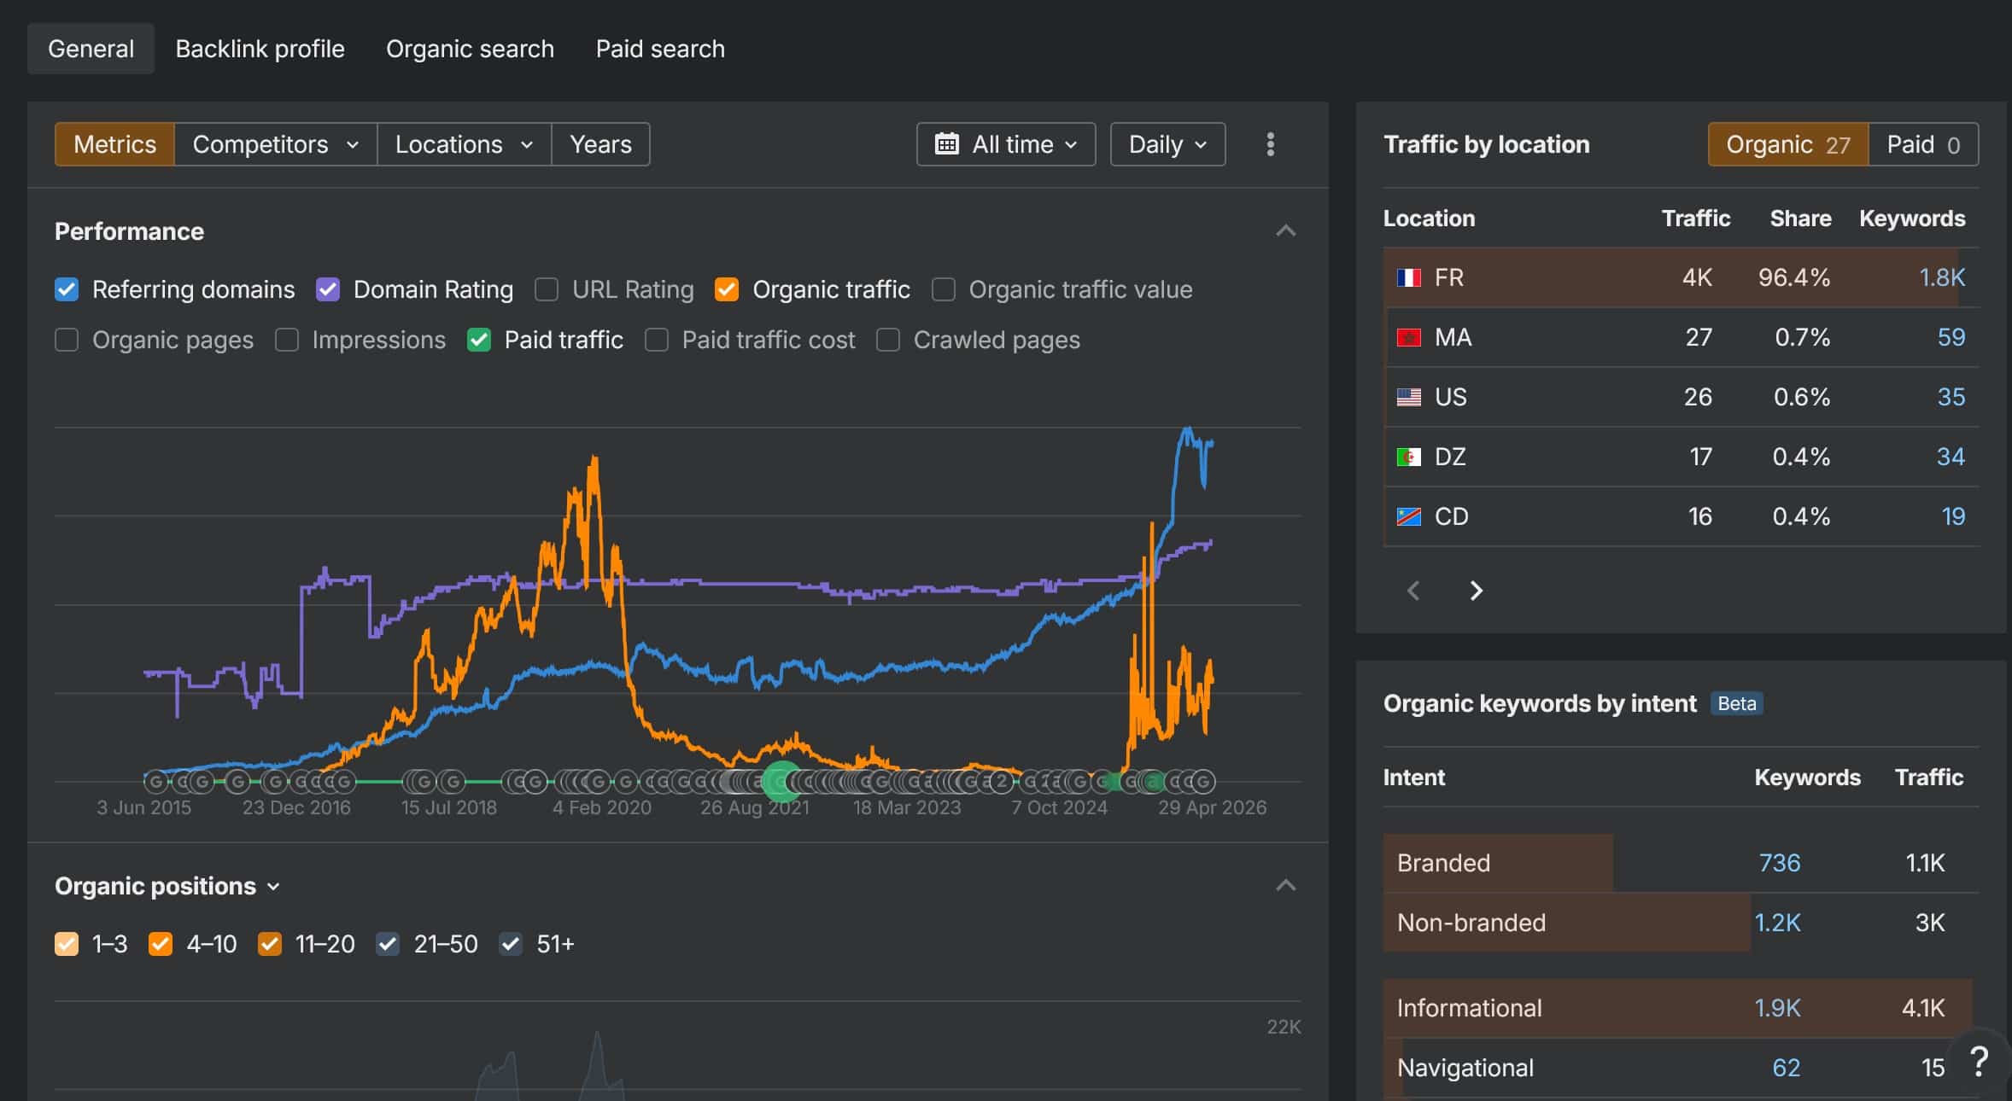The image size is (2012, 1101).
Task: Click the FR traffic value 4K
Action: click(1697, 278)
